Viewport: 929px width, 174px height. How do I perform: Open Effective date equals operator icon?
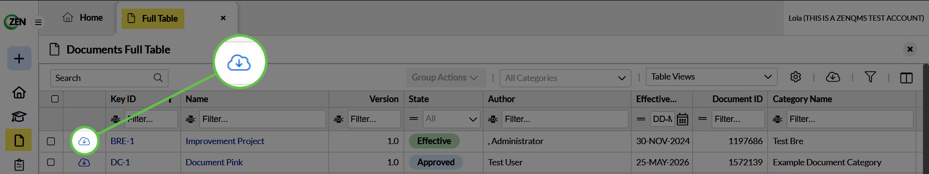[641, 119]
